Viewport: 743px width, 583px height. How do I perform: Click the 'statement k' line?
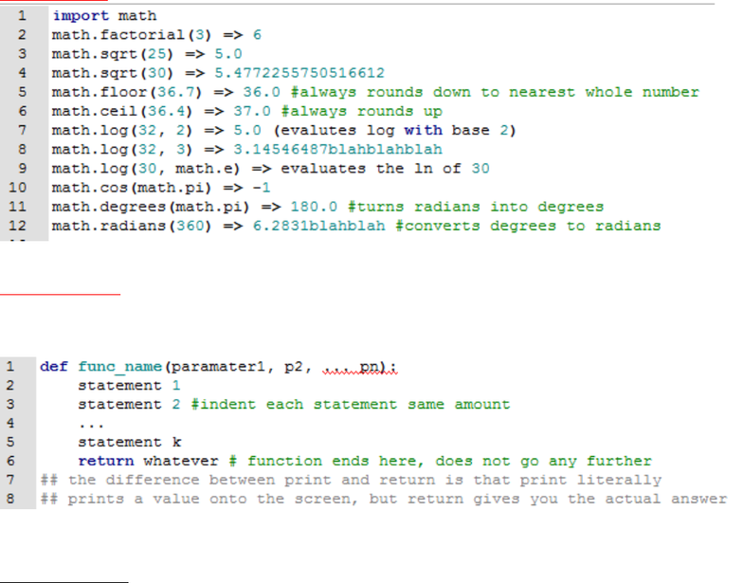pos(129,442)
